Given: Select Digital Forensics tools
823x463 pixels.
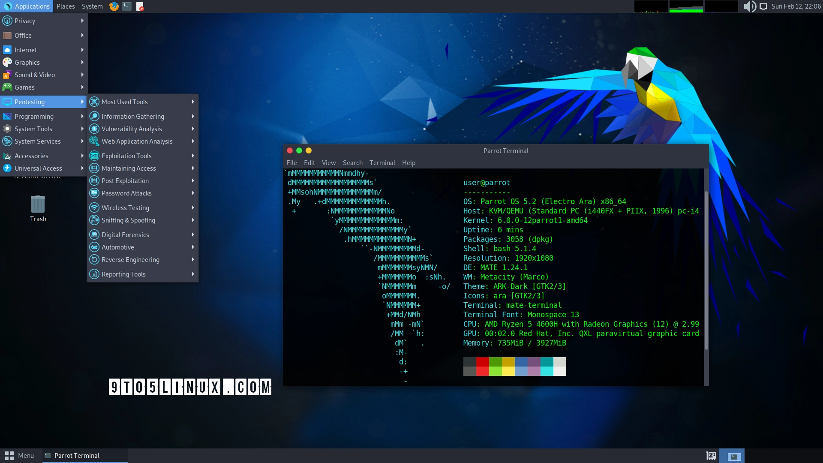Looking at the screenshot, I should (x=125, y=235).
